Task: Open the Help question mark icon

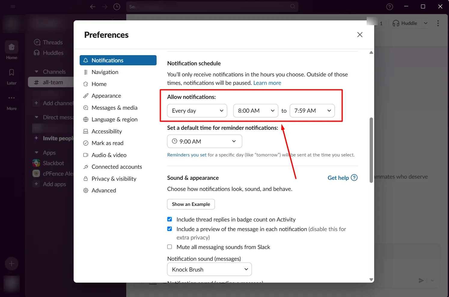Action: [x=389, y=7]
